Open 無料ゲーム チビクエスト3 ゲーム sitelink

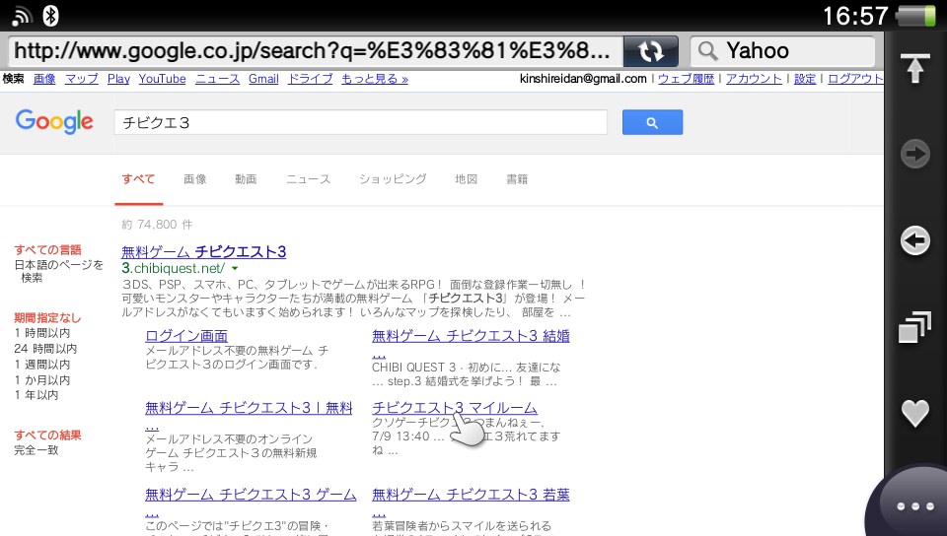[x=251, y=495]
